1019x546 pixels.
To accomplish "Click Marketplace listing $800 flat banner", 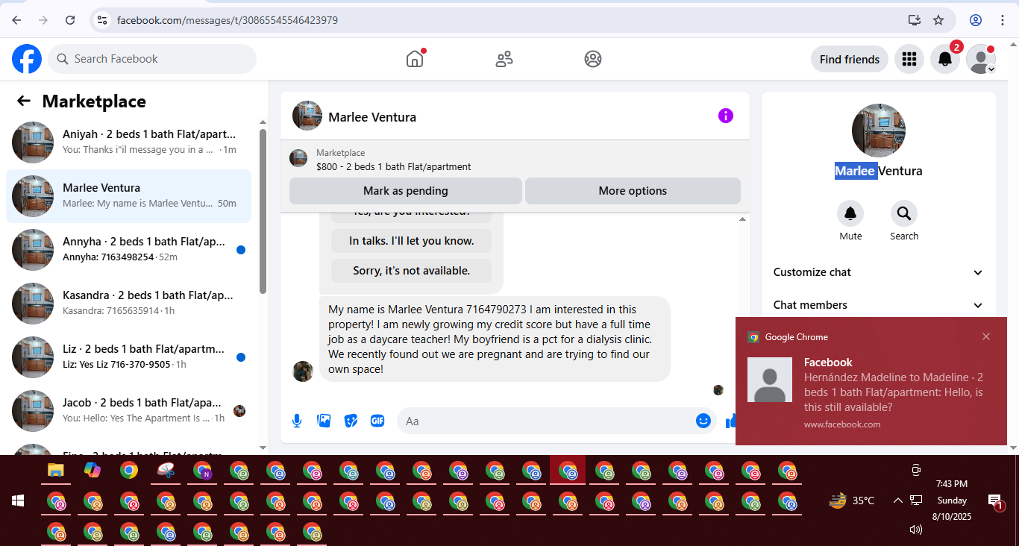I will [x=515, y=159].
